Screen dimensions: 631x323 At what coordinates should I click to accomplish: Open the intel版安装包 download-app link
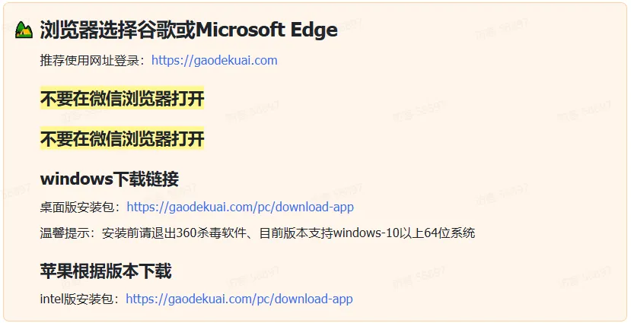point(240,299)
